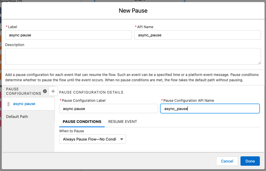Click the add pause configuration plus icon
The image size is (266, 171).
coord(53,91)
